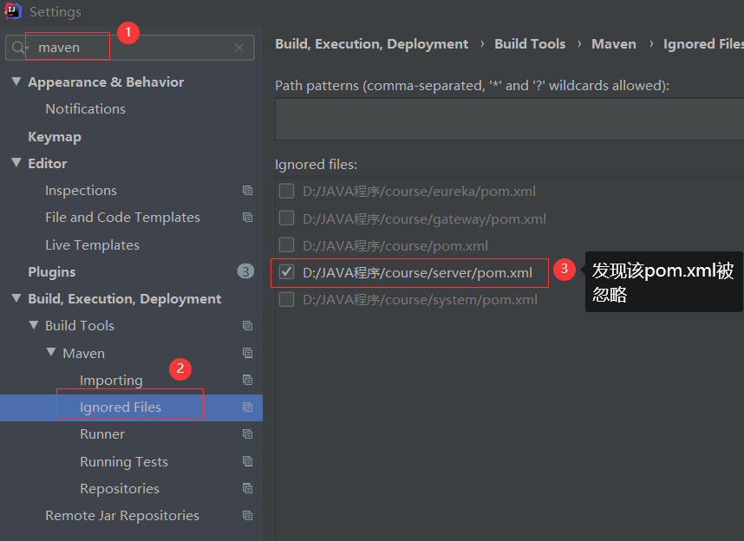Screen dimensions: 744x541
Task: Select Appearance & Behavior category
Action: 106,82
